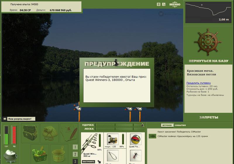
Task: Click the fishing hook thumbnail
Action: 113,156
